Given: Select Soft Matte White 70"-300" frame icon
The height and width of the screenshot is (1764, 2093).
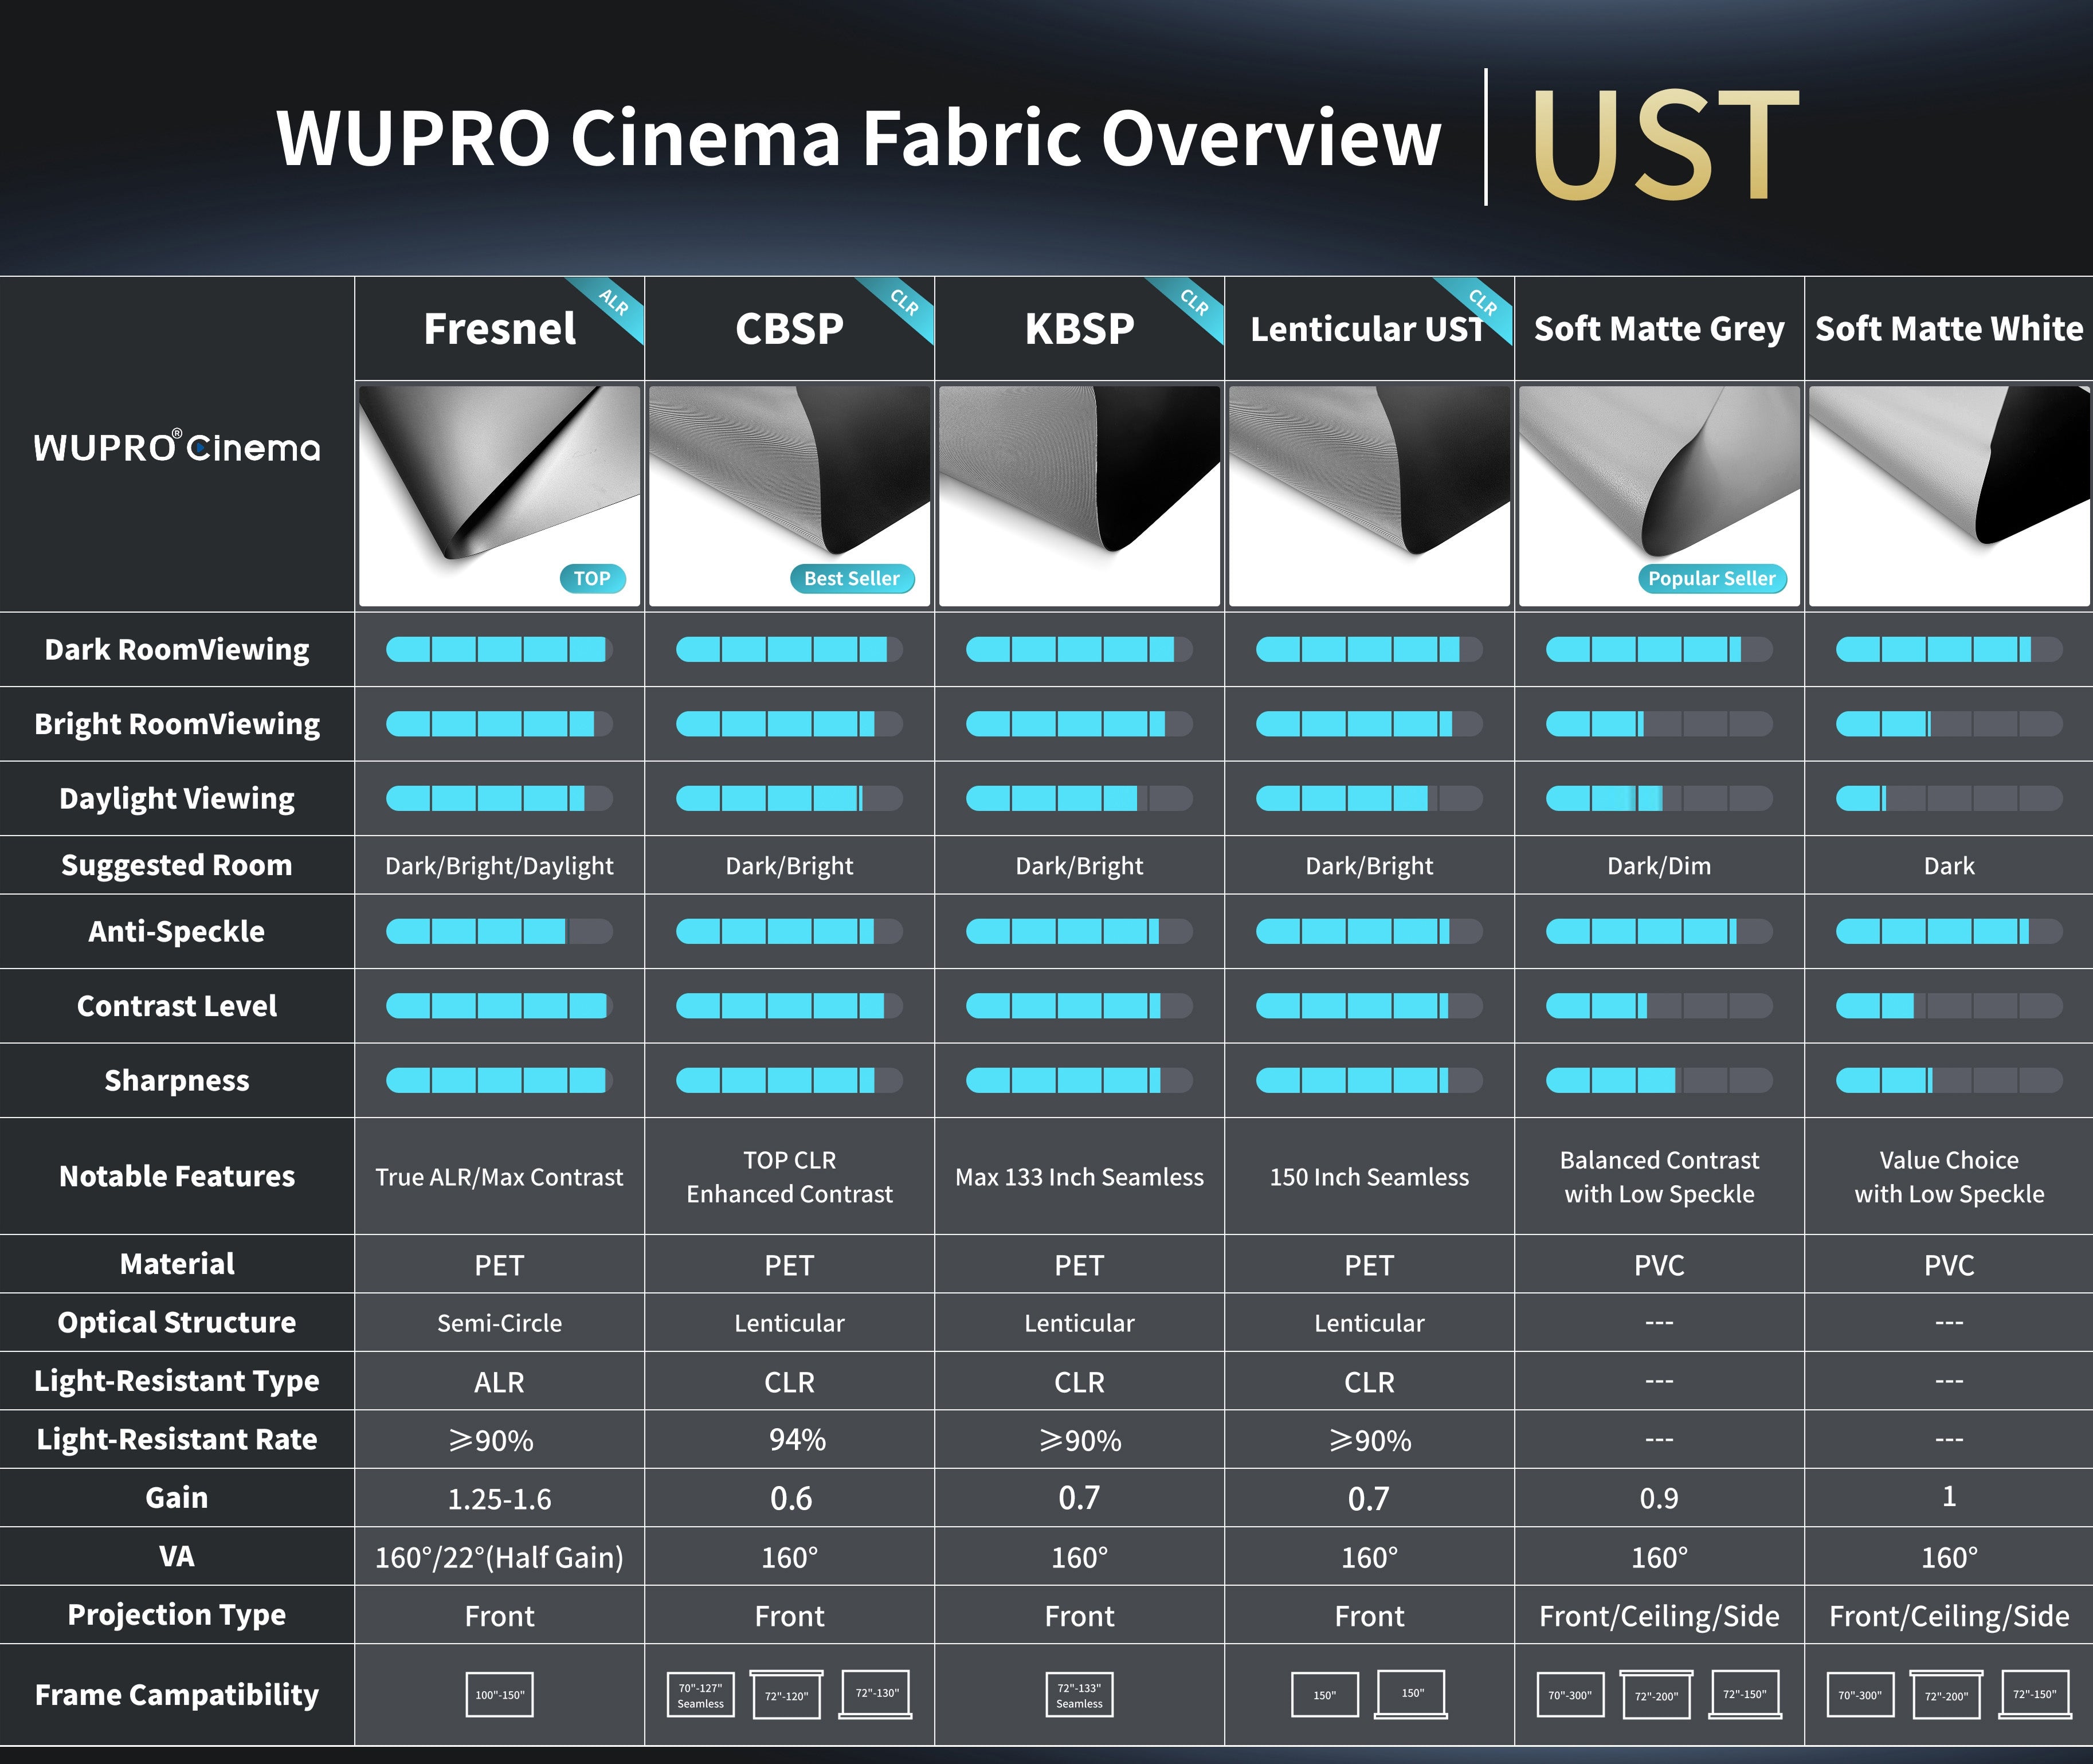Looking at the screenshot, I should pyautogui.click(x=1860, y=1695).
